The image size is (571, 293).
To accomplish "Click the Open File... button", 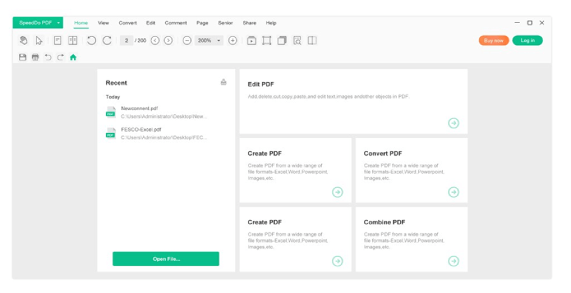I will pos(166,259).
